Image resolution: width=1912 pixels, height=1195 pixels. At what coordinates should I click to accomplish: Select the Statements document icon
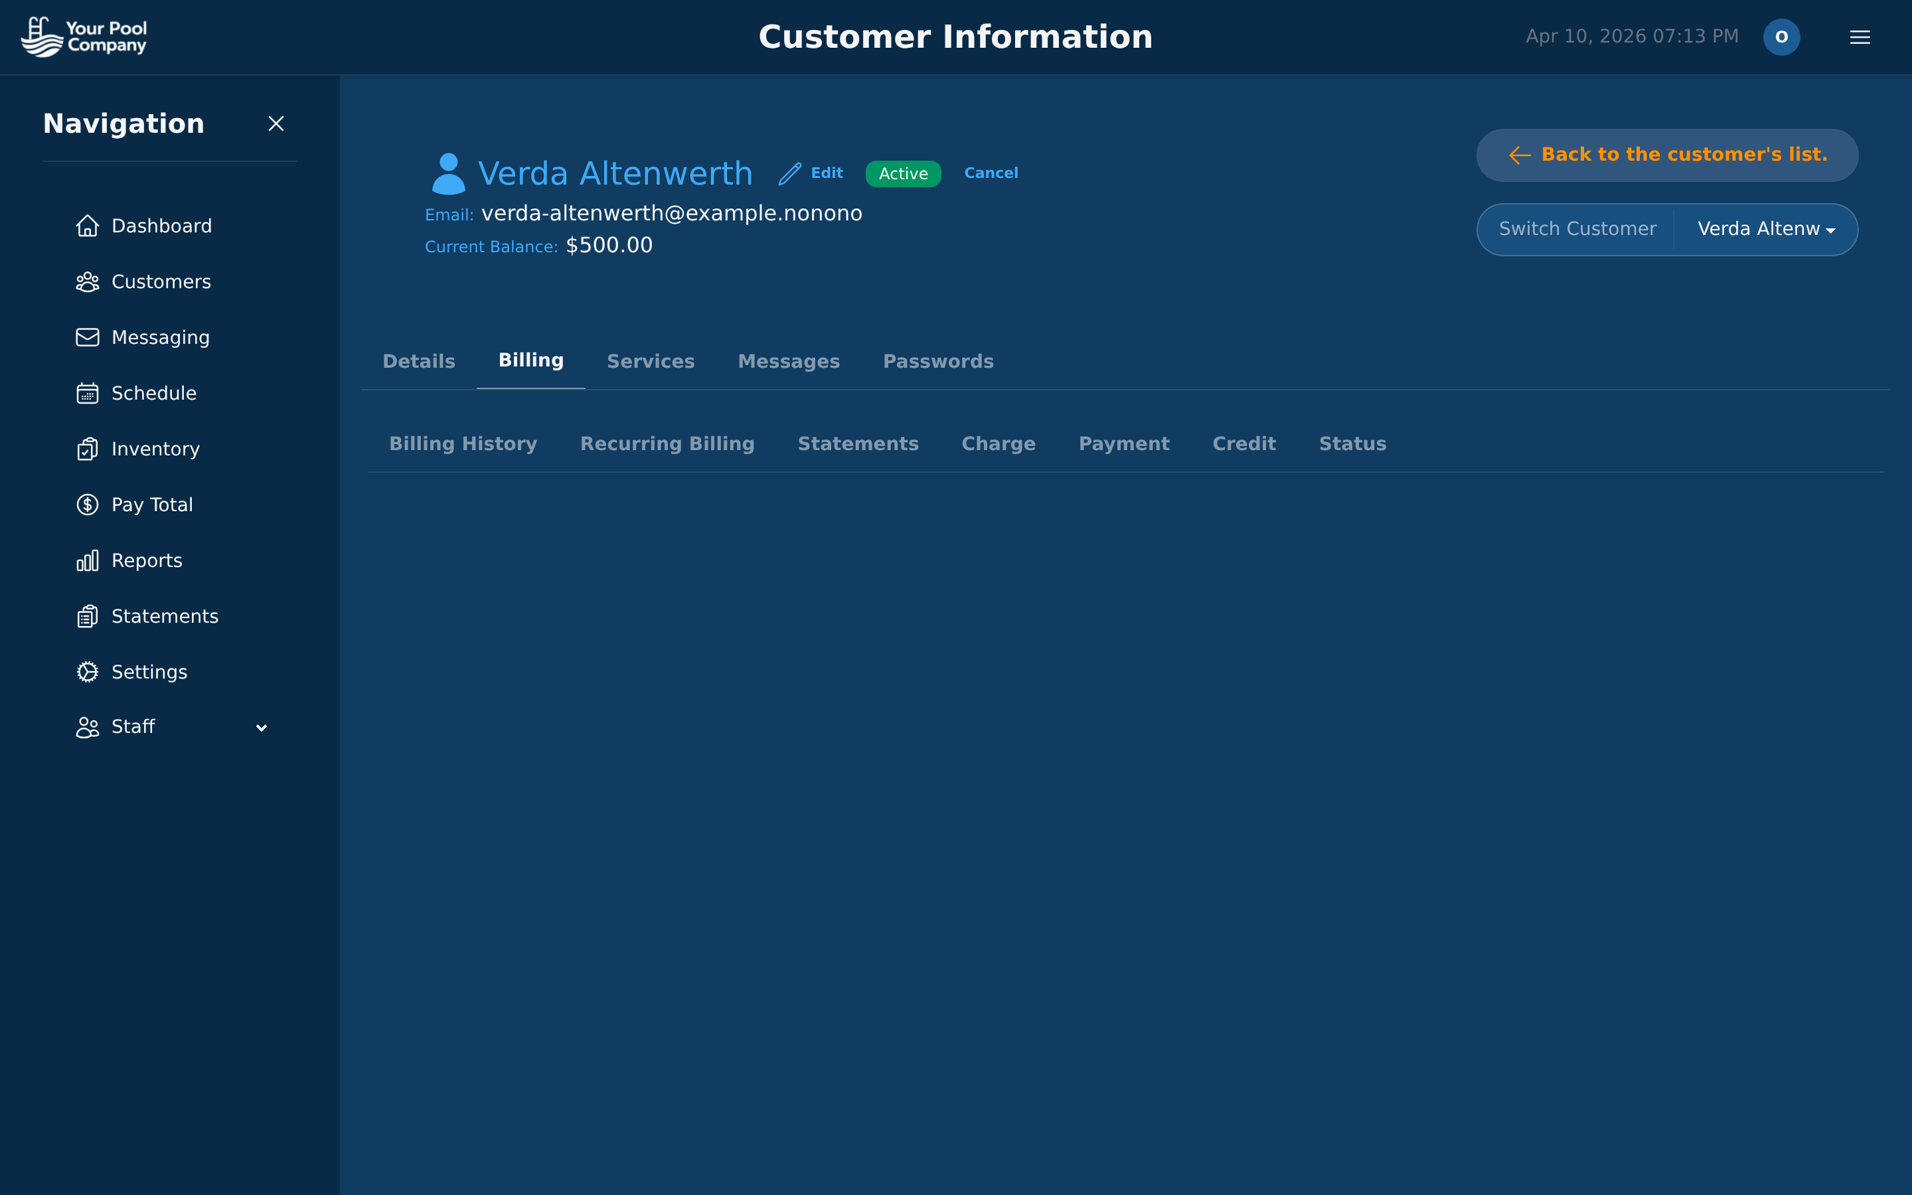(x=88, y=615)
